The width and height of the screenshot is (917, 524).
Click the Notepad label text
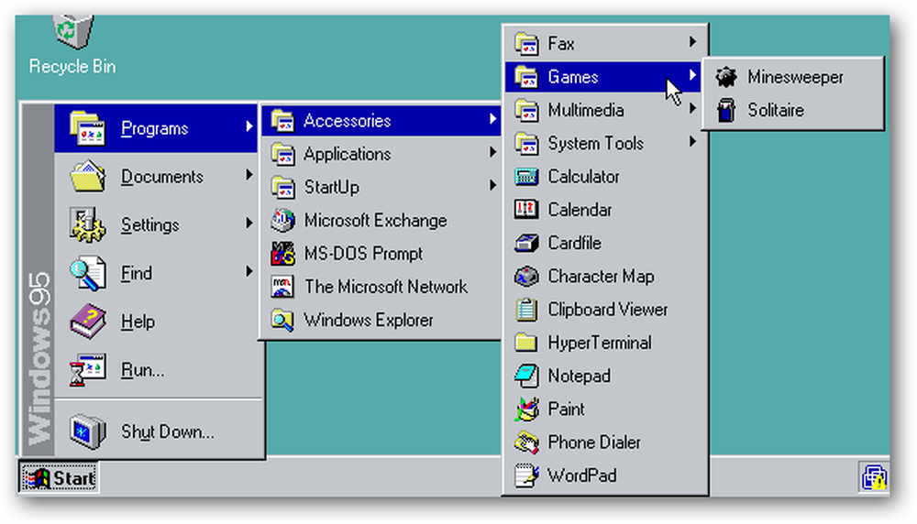point(579,377)
